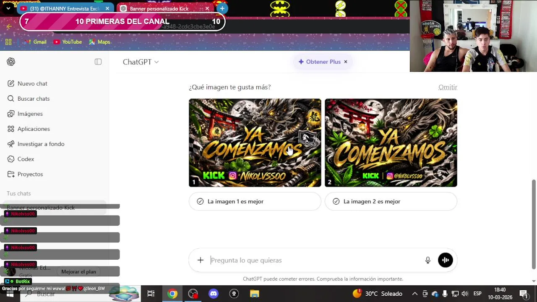537x302 pixels.
Task: Start a Nuevo chat from the sidebar
Action: (55, 83)
